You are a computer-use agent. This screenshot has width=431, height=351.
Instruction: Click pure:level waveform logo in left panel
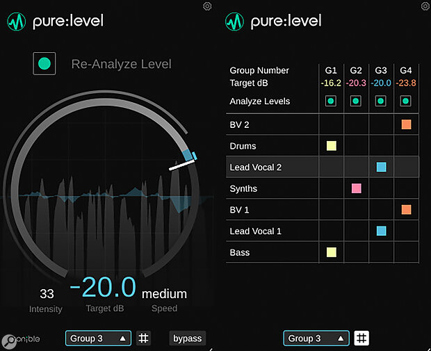(17, 22)
